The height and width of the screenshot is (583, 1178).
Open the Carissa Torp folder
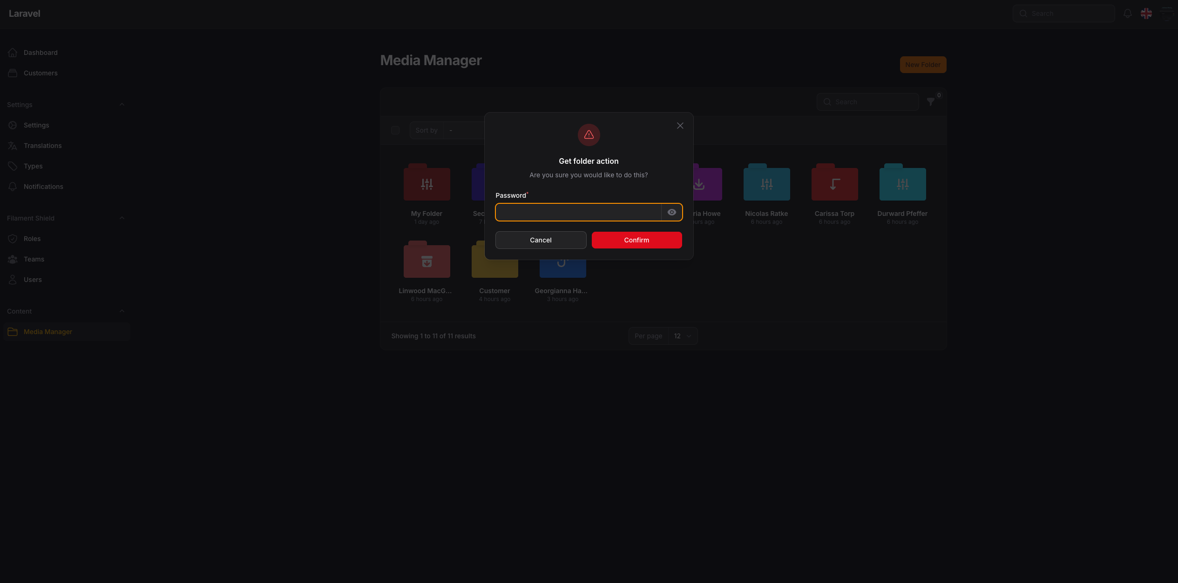834,183
